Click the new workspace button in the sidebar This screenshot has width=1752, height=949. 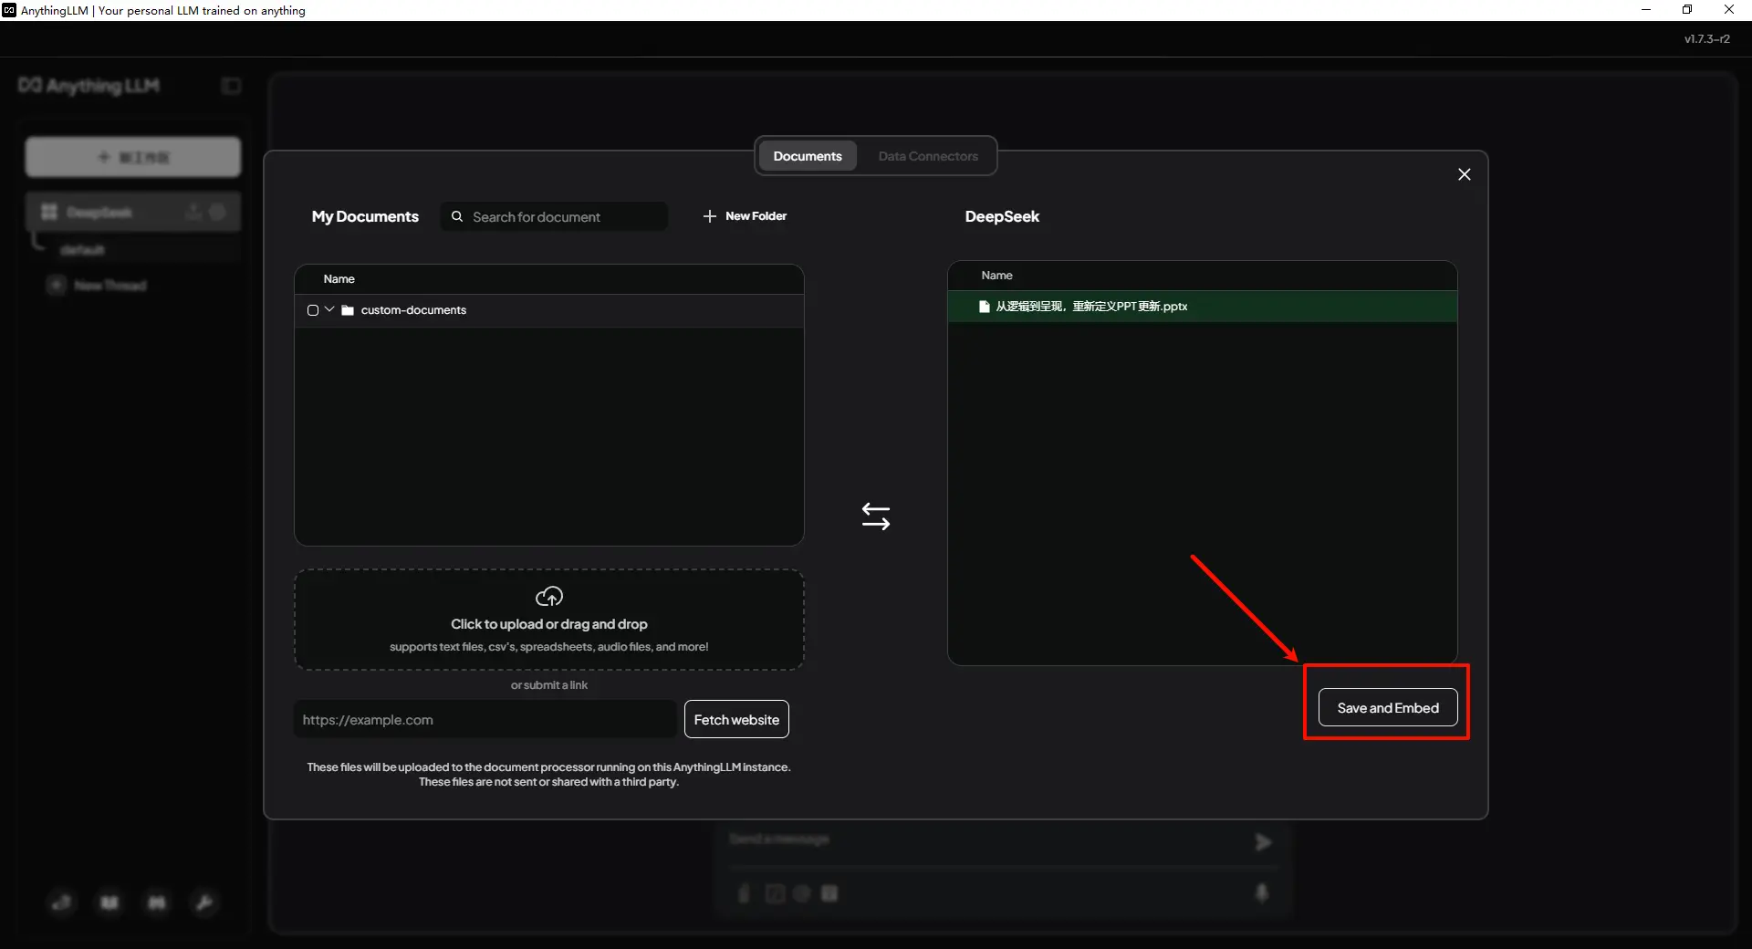coord(133,157)
